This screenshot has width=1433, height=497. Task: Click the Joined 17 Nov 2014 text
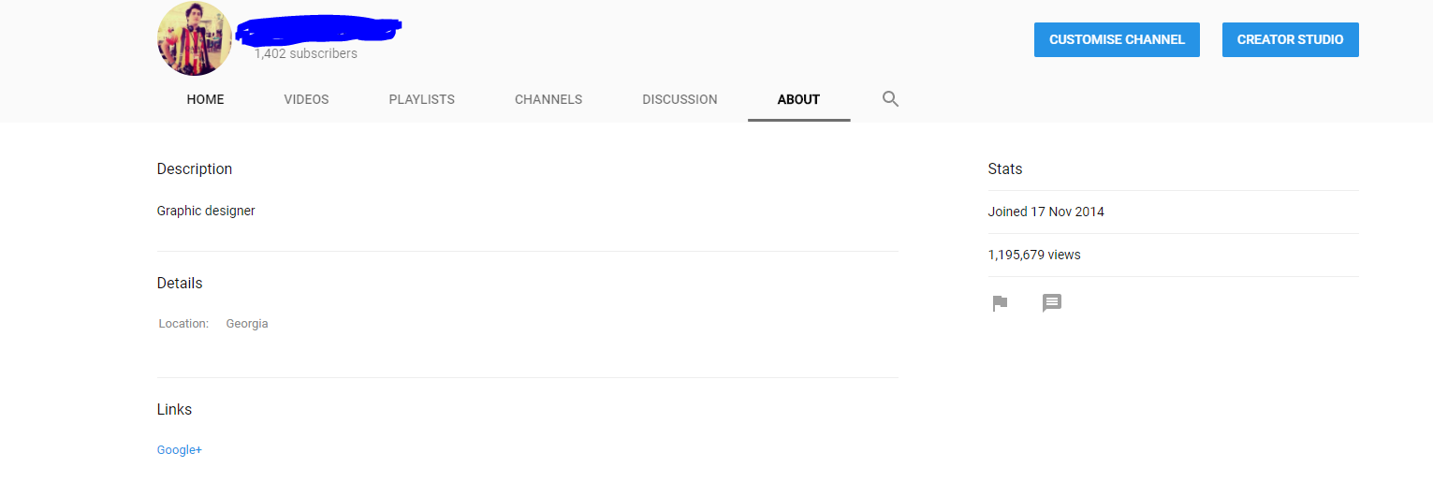pos(1046,212)
